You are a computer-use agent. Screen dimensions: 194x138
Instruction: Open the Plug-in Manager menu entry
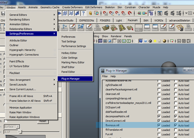(75, 79)
